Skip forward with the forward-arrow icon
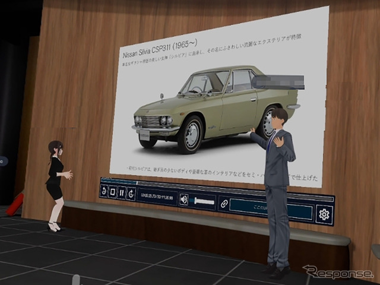This screenshot has height=285, width=380. 131,194
